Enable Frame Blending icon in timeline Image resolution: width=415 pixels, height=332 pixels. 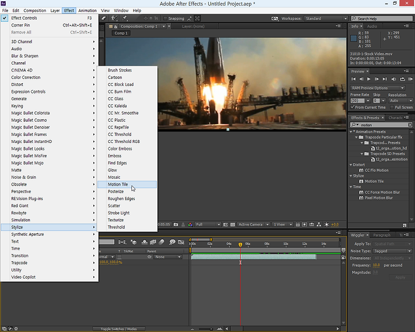click(153, 242)
